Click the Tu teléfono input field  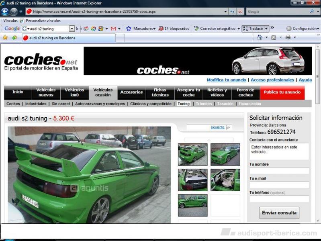click(x=279, y=199)
